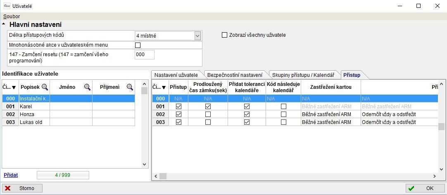Click the sort arrow in access table Čí column
Image resolution: width=447 pixels, height=195 pixels.
click(x=164, y=87)
